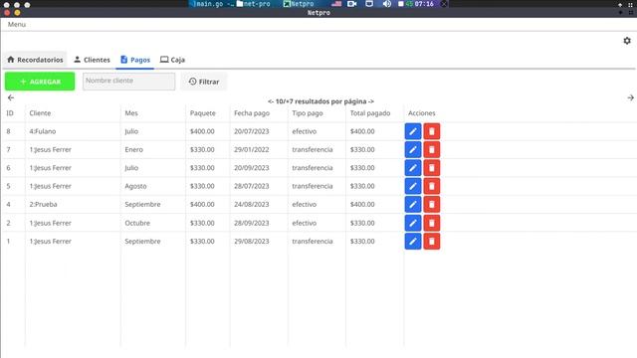Image resolution: width=637 pixels, height=358 pixels.
Task: Select the 4:Fulano client cell
Action: click(43, 131)
